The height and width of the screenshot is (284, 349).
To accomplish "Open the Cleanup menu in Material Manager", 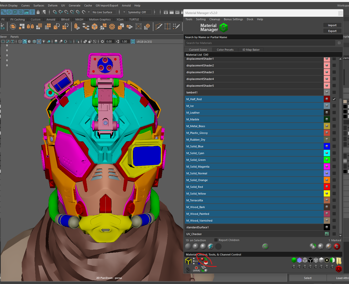I will point(215,19).
